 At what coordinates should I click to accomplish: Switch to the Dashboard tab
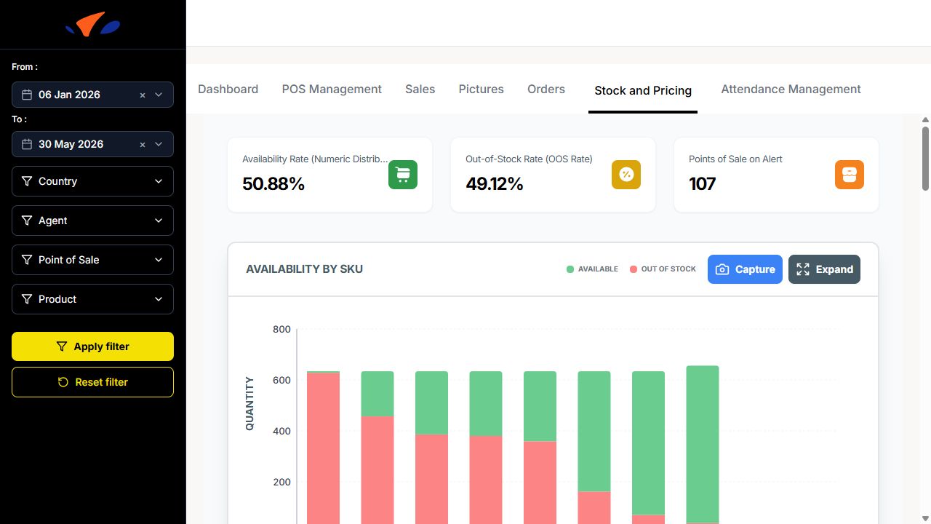(x=228, y=89)
